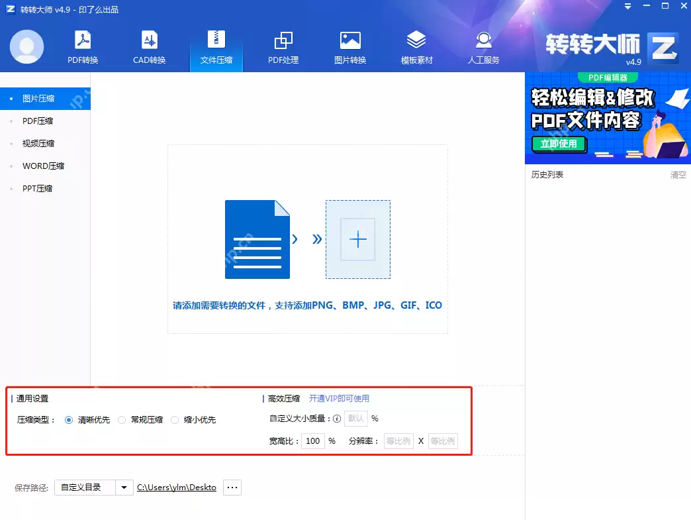This screenshot has width=691, height=520.
Task: Click the plus icon to add files
Action: (x=357, y=239)
